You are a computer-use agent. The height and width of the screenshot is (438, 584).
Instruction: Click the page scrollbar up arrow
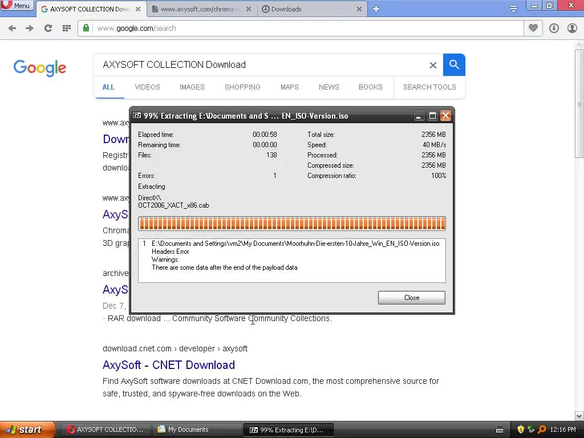click(x=579, y=44)
